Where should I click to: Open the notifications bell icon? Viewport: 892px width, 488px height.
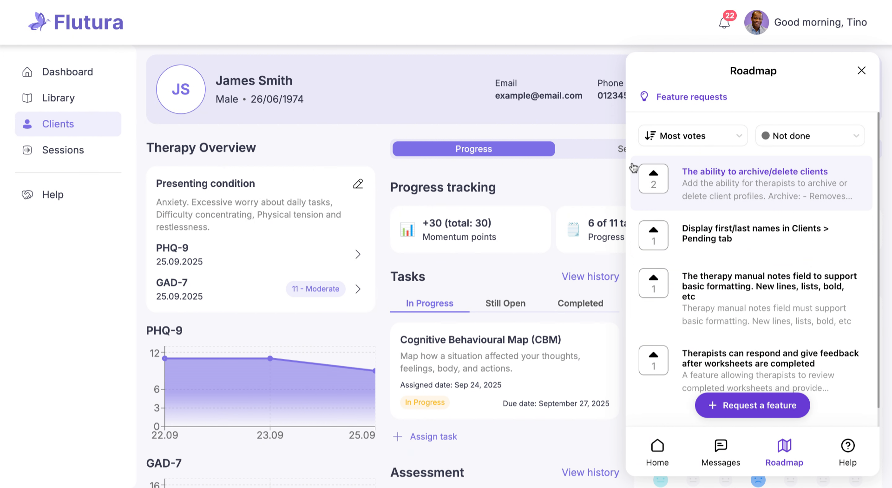(x=724, y=22)
